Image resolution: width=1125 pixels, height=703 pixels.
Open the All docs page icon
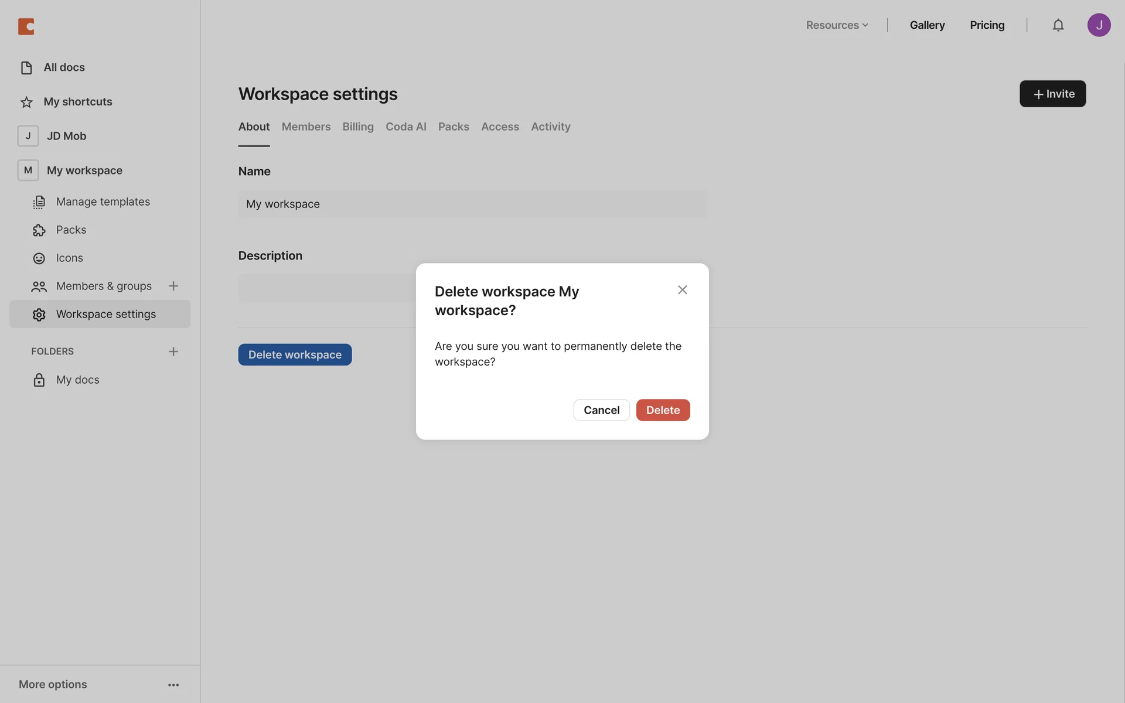(26, 68)
